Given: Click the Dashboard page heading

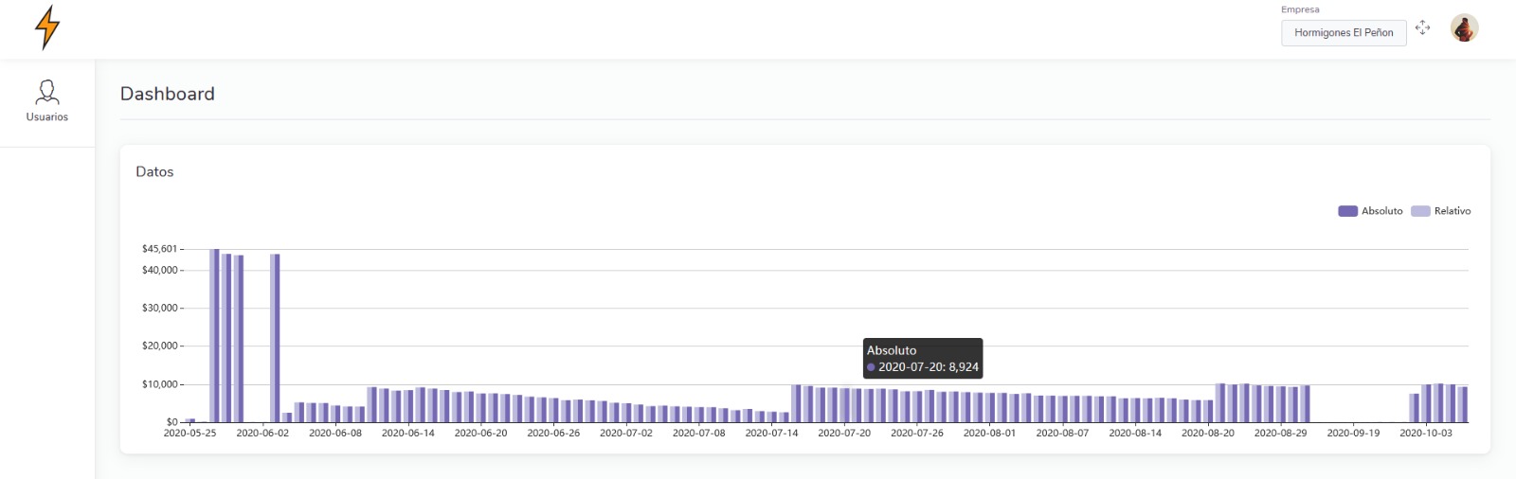Looking at the screenshot, I should (x=168, y=94).
